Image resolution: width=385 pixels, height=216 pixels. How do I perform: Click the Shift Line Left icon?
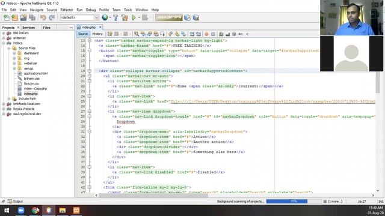pos(192,34)
